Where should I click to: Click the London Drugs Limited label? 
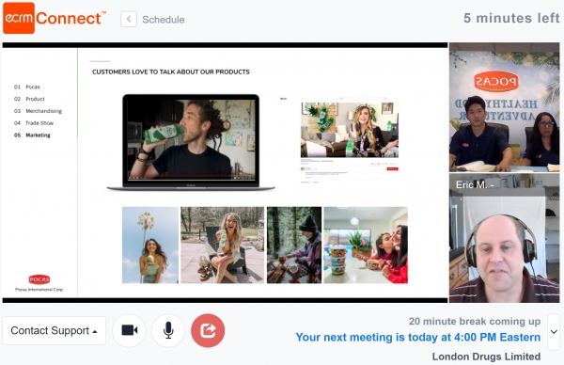coord(486,357)
